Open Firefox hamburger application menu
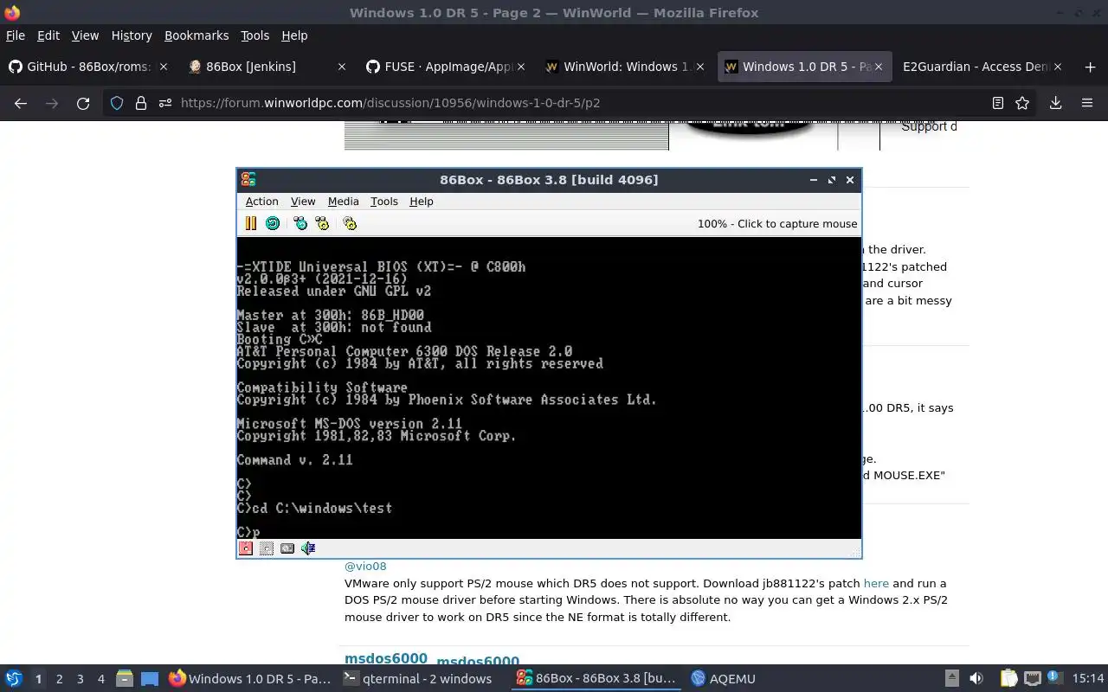Screen dimensions: 1108x692 (1087, 103)
